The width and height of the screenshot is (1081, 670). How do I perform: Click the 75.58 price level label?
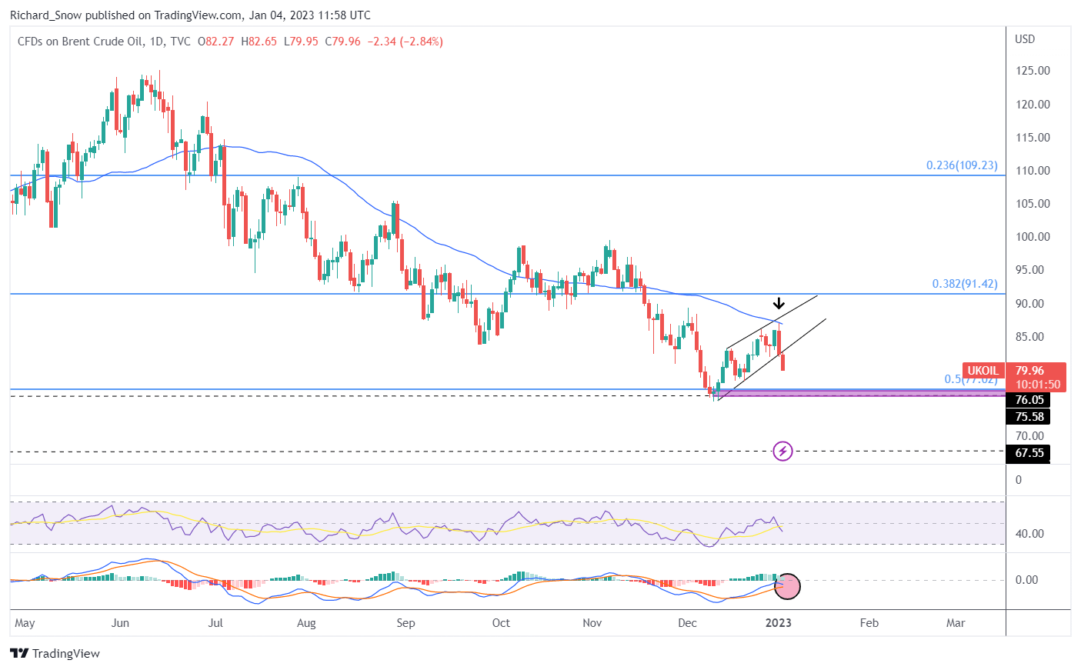pos(1028,417)
